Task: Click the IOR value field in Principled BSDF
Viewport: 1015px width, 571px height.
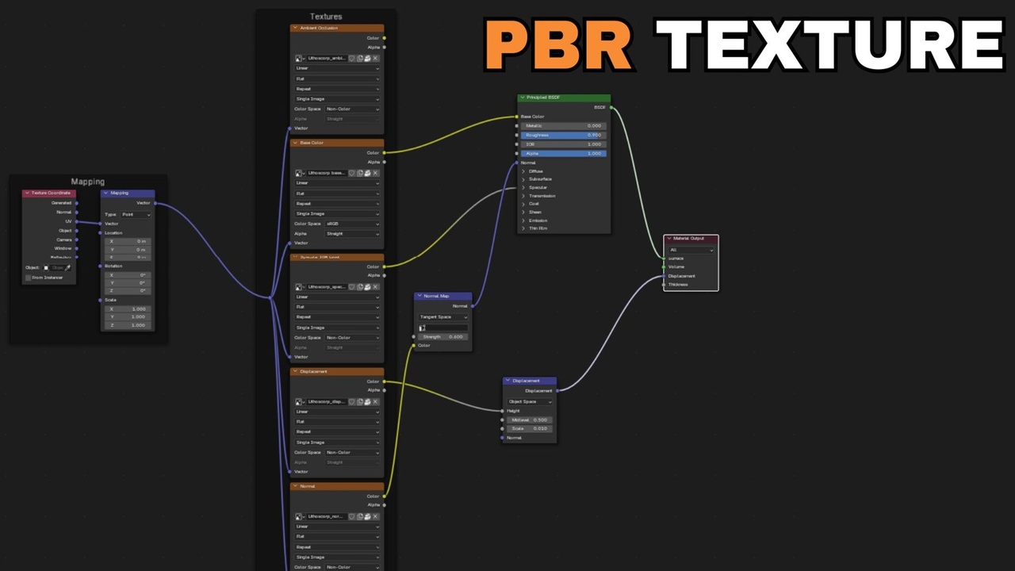Action: (x=563, y=144)
